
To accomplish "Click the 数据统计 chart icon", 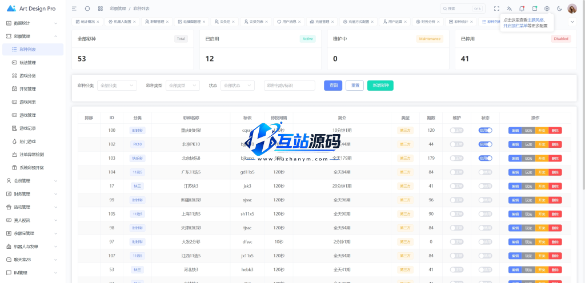I will tap(9, 23).
